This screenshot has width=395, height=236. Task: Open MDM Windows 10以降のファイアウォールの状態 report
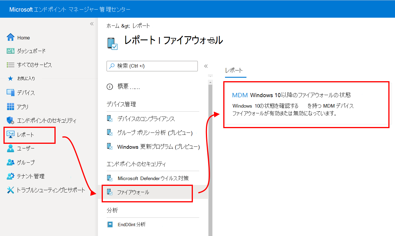(292, 95)
